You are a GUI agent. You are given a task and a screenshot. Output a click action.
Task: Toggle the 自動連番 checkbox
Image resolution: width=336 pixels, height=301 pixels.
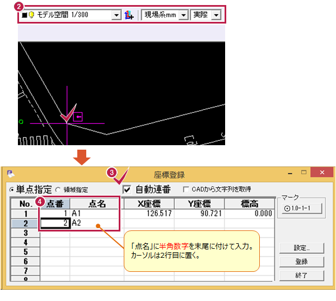[126, 189]
